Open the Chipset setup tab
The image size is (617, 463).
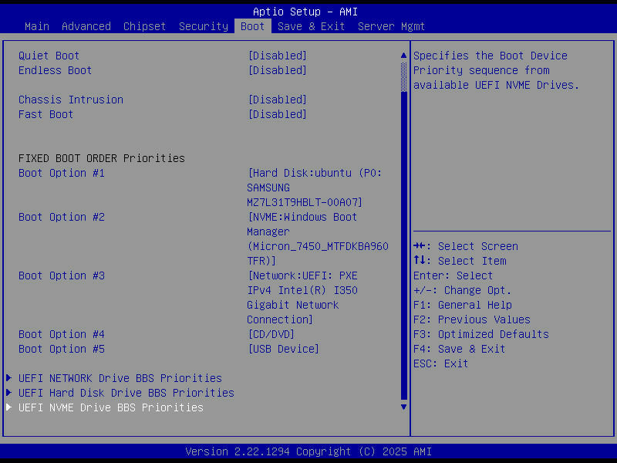[x=144, y=25]
